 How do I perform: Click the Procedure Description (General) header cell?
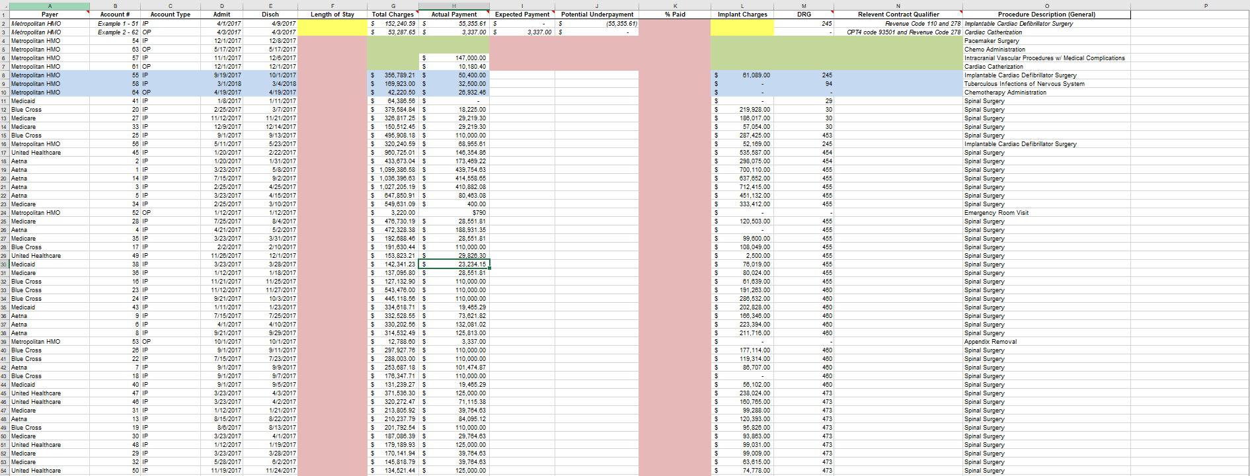click(1046, 15)
